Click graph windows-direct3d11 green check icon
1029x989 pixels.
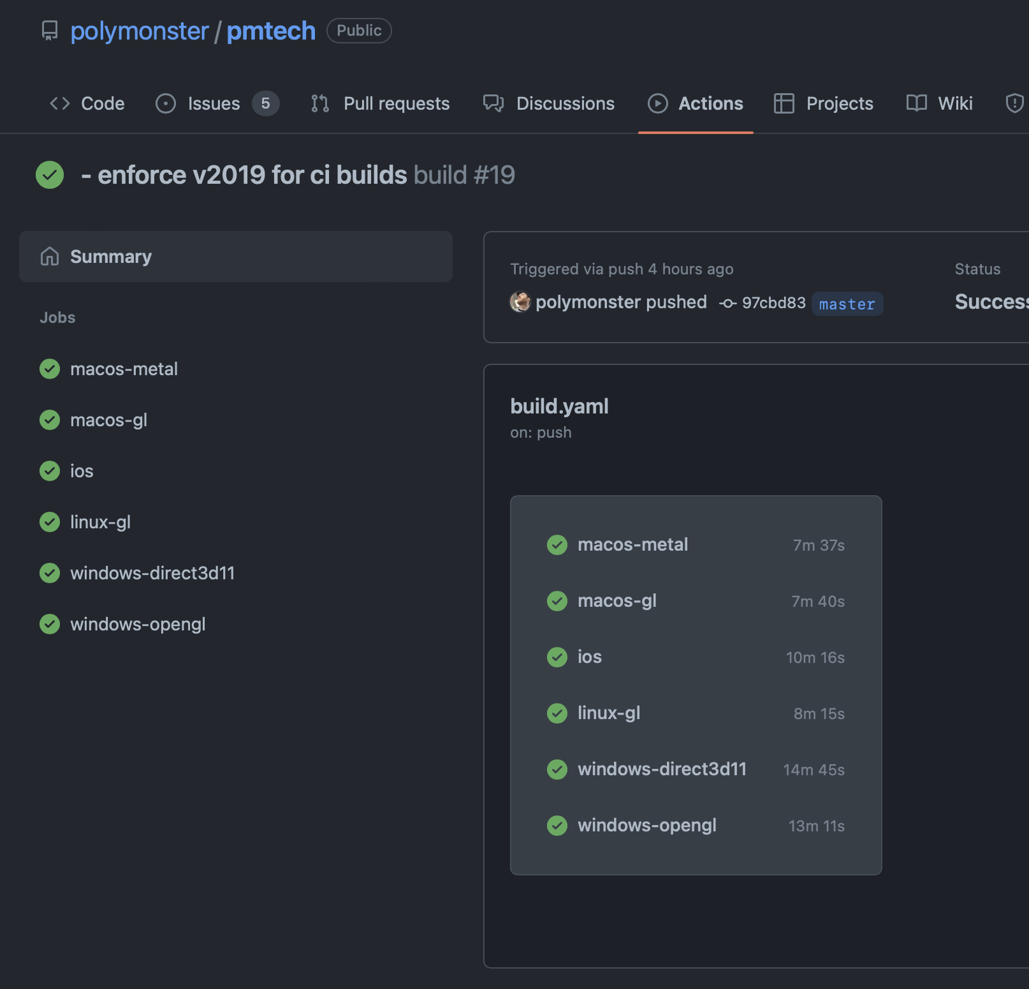click(x=557, y=770)
